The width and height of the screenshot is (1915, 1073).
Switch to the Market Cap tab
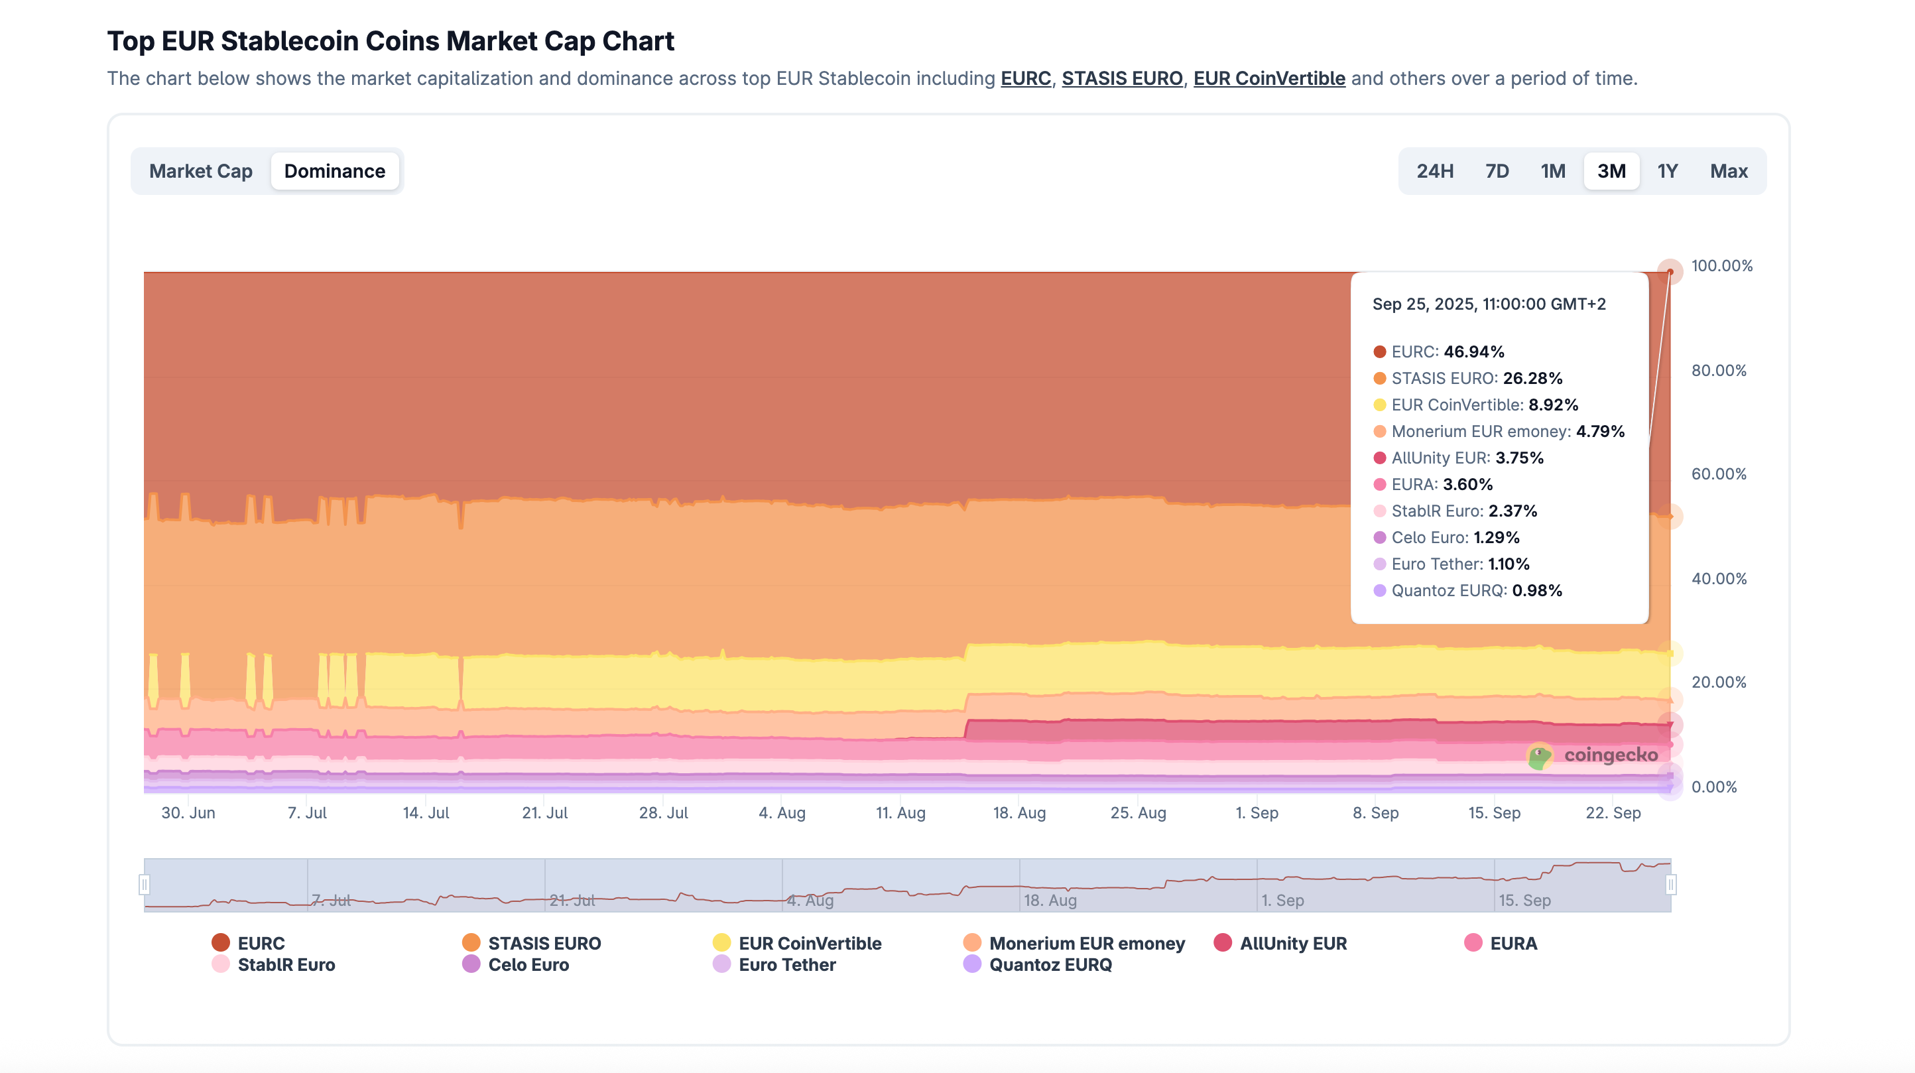(x=201, y=170)
